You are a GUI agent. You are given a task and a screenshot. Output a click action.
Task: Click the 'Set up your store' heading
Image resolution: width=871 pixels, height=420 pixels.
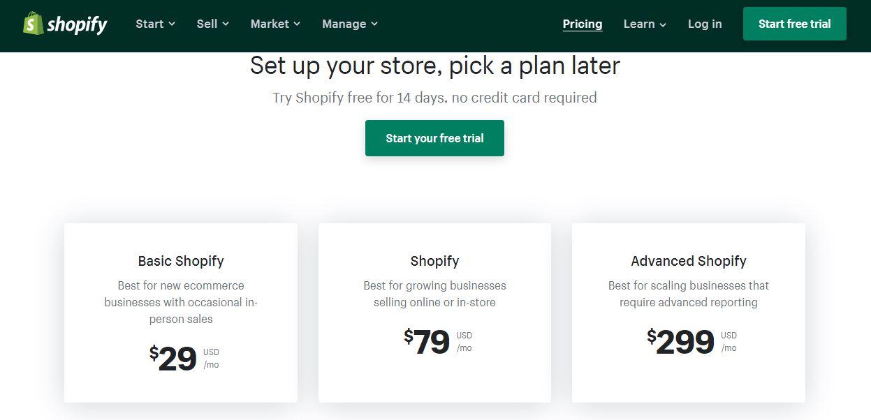(435, 66)
